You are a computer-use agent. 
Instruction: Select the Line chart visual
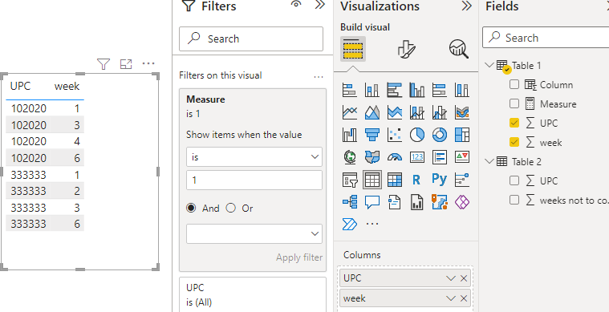[x=350, y=112]
